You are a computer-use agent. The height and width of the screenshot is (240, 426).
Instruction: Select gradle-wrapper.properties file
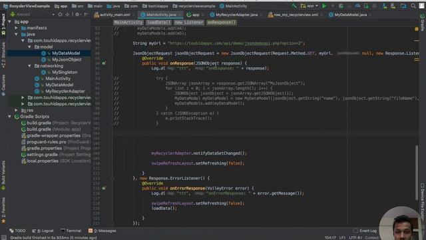(53, 135)
